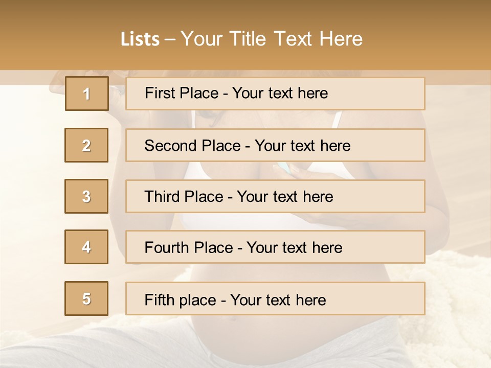The width and height of the screenshot is (491, 368).
Task: Select the number 4 box
Action: point(86,247)
